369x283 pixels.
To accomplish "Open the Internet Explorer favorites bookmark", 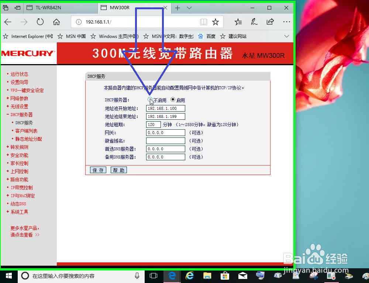I will click(x=28, y=36).
